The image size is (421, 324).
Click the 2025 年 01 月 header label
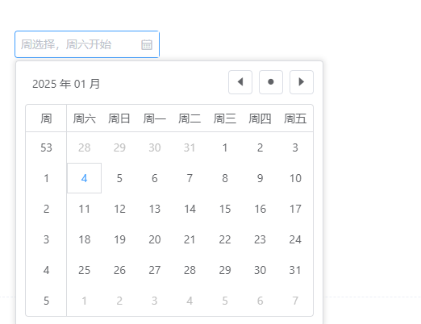(x=66, y=84)
